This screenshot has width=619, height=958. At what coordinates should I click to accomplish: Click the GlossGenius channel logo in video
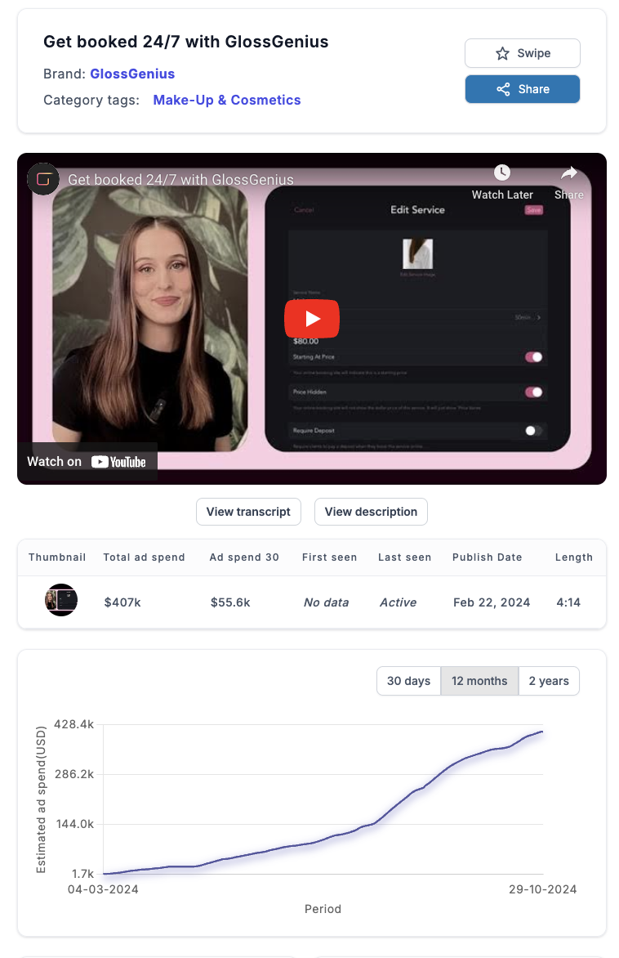43,179
